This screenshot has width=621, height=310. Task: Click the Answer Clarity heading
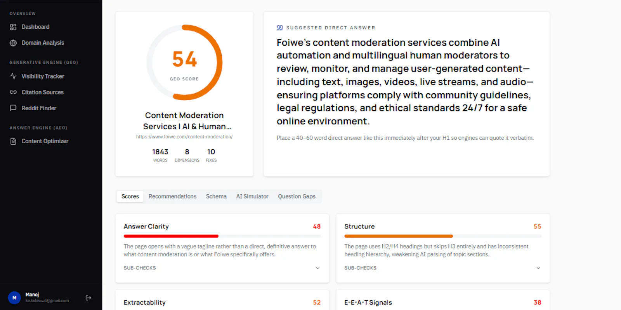pyautogui.click(x=146, y=226)
